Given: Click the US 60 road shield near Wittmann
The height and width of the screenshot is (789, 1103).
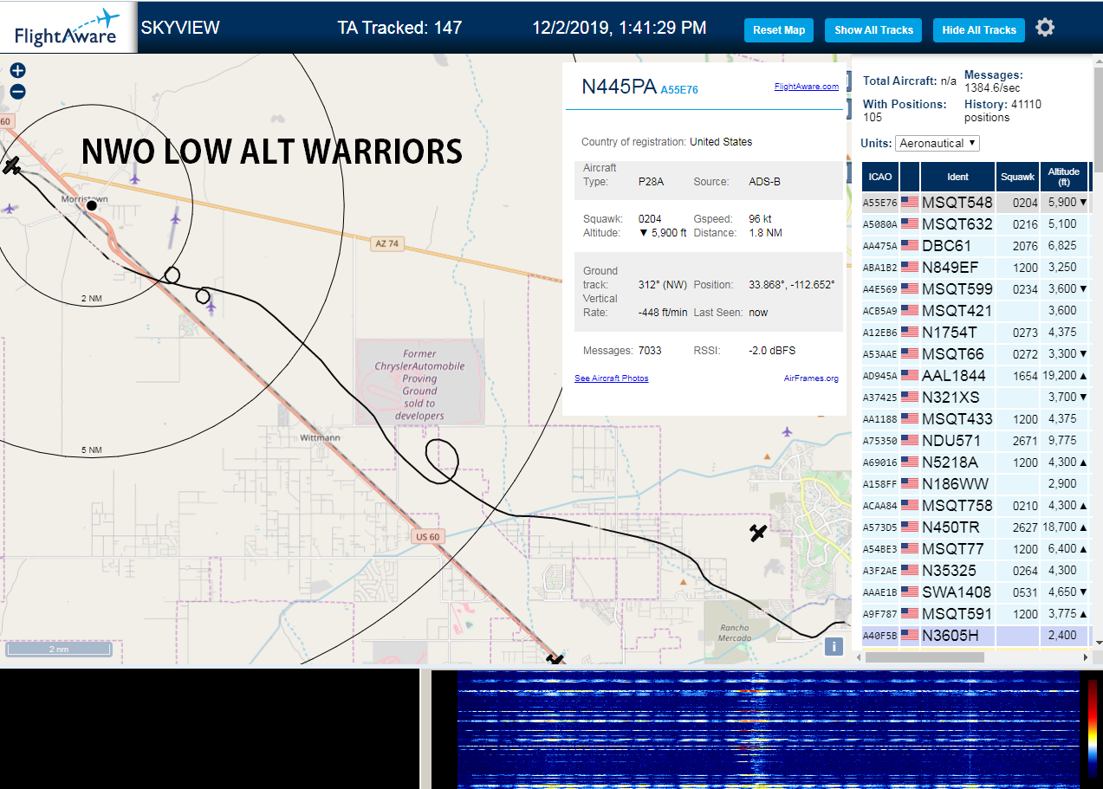Looking at the screenshot, I should pos(428,537).
